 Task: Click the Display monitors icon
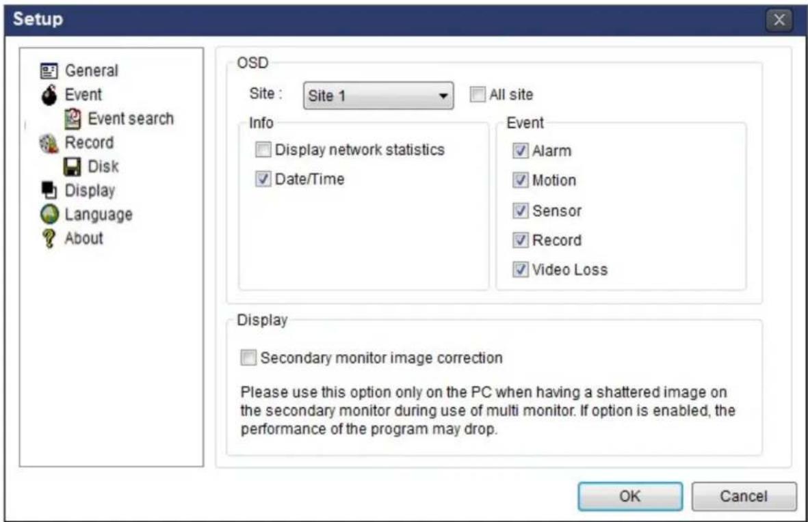tap(49, 191)
